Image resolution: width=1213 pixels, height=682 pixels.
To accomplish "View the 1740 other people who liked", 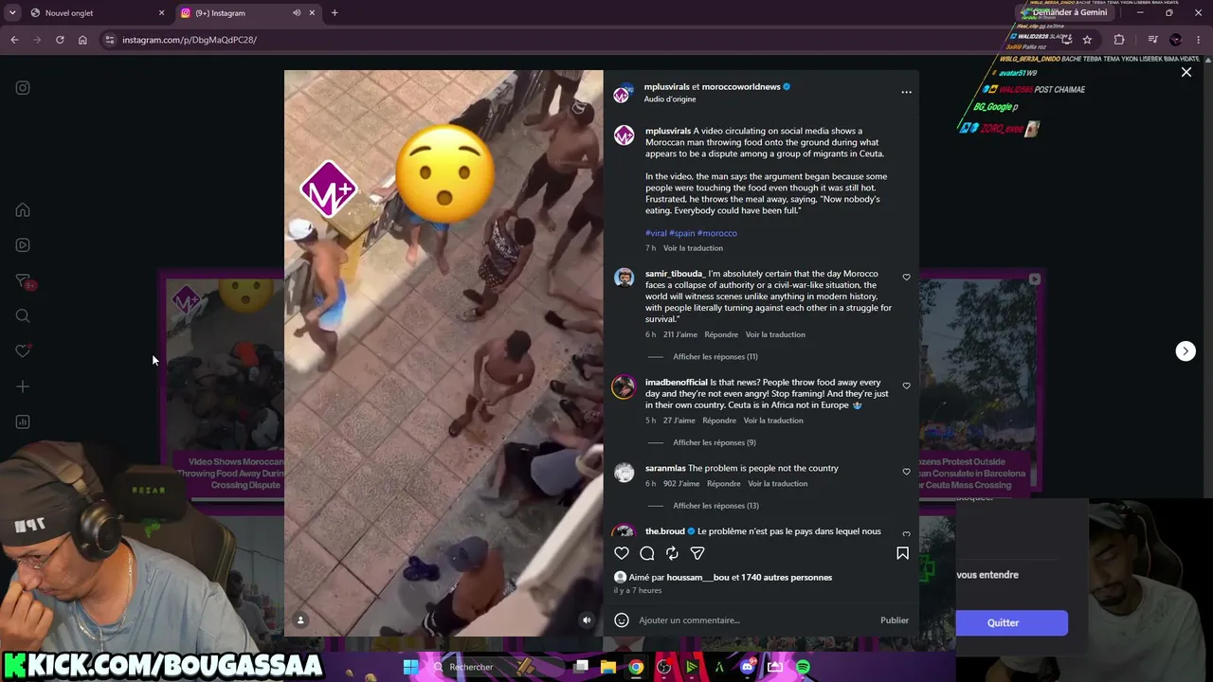I will pyautogui.click(x=787, y=578).
